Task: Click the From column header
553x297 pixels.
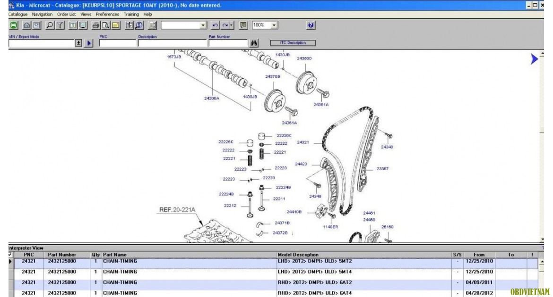Action: [x=479, y=255]
